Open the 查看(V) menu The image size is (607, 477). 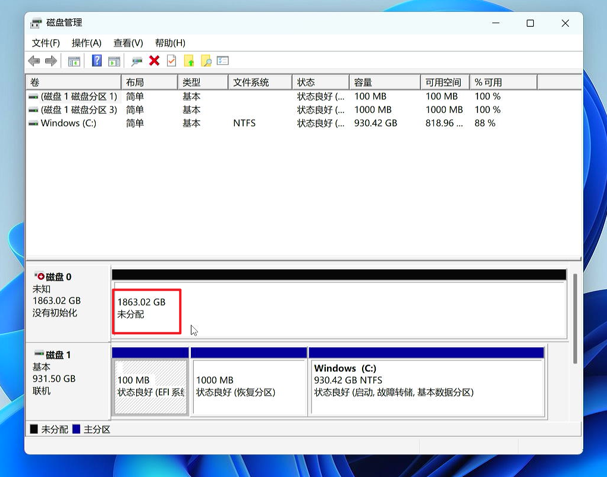[128, 43]
